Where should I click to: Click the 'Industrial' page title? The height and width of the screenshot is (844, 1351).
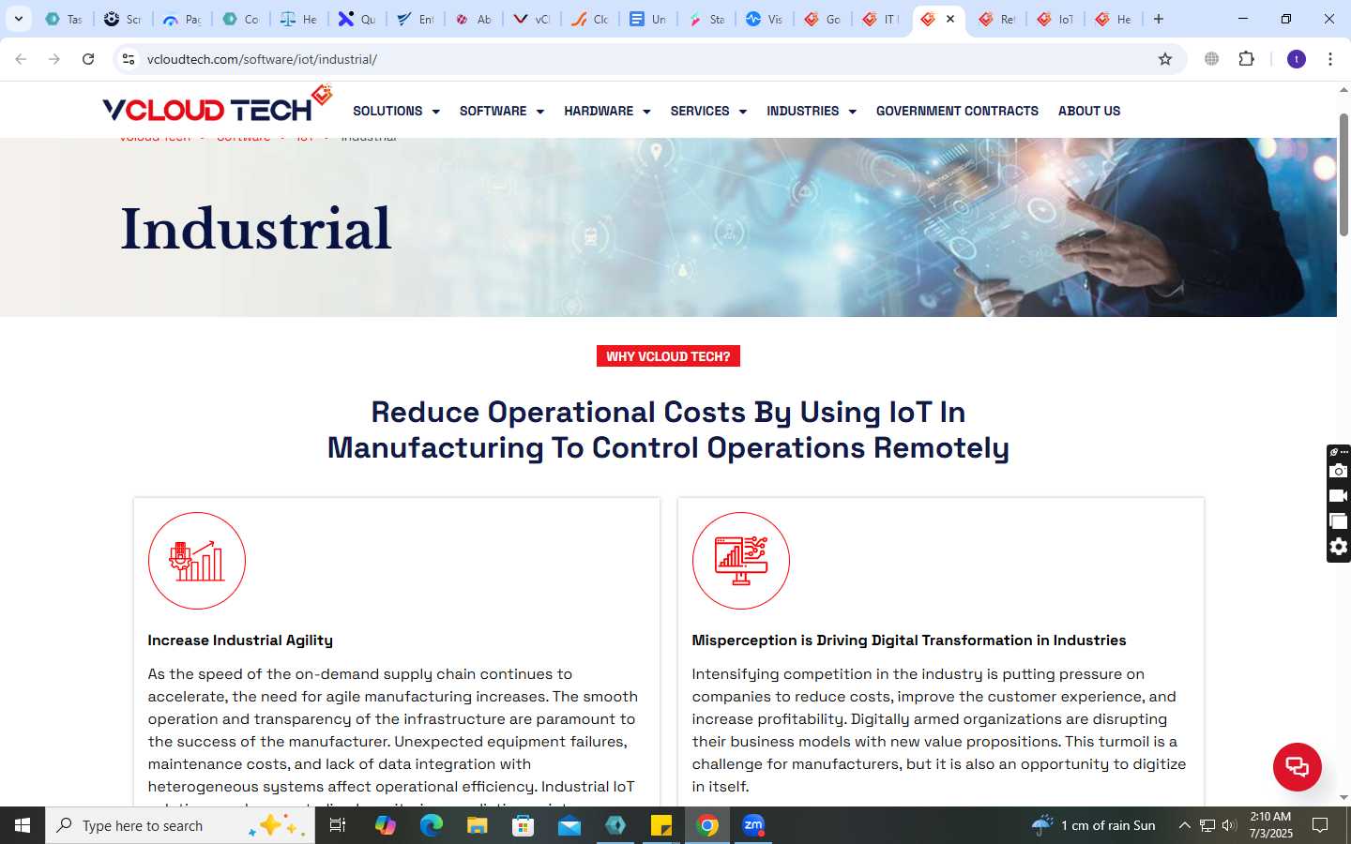256,229
